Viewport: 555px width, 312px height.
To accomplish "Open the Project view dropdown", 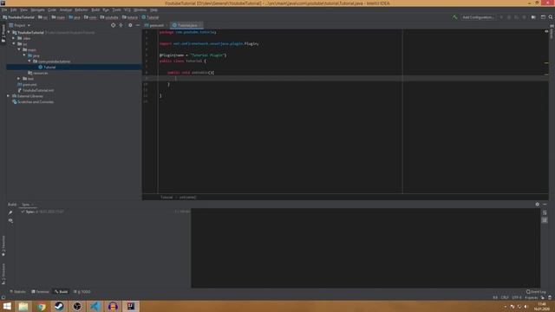I will pyautogui.click(x=20, y=25).
